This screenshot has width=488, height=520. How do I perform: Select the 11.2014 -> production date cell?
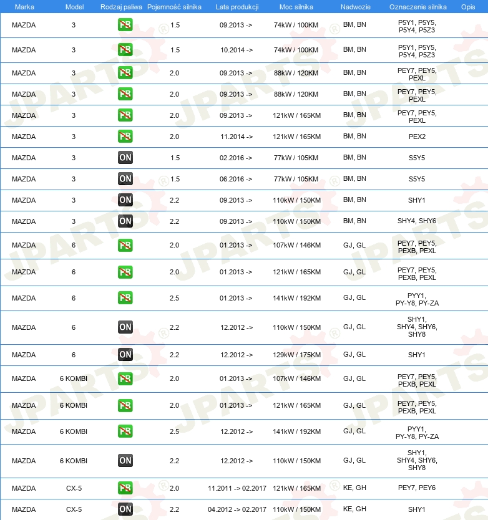tap(237, 137)
